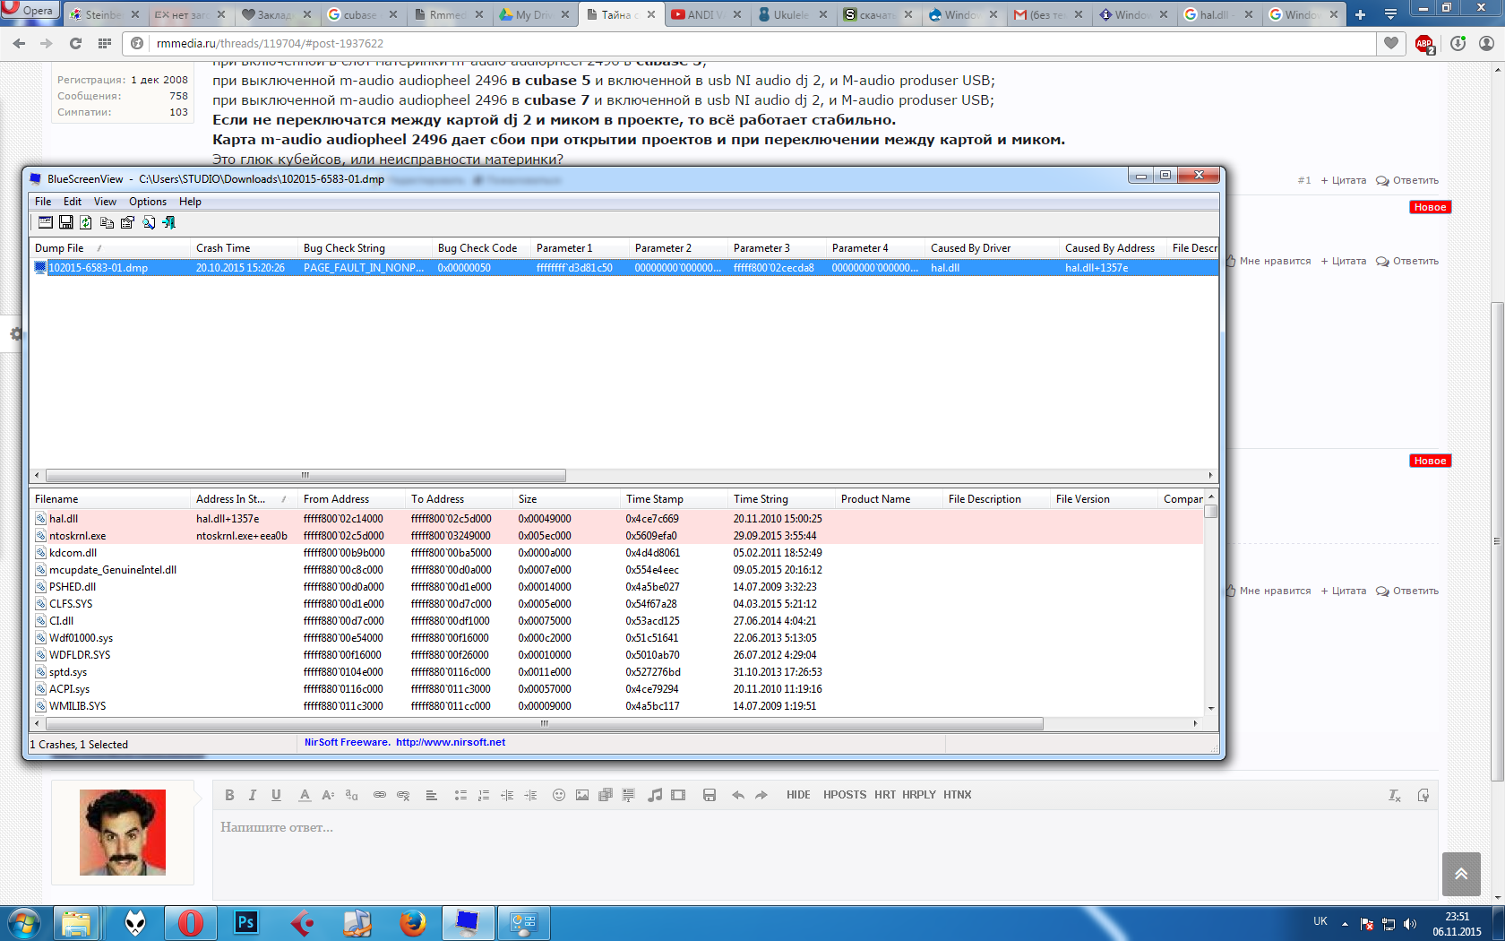This screenshot has width=1505, height=941.
Task: Switch to the YouTube ANDI browser tab
Action: click(x=708, y=14)
